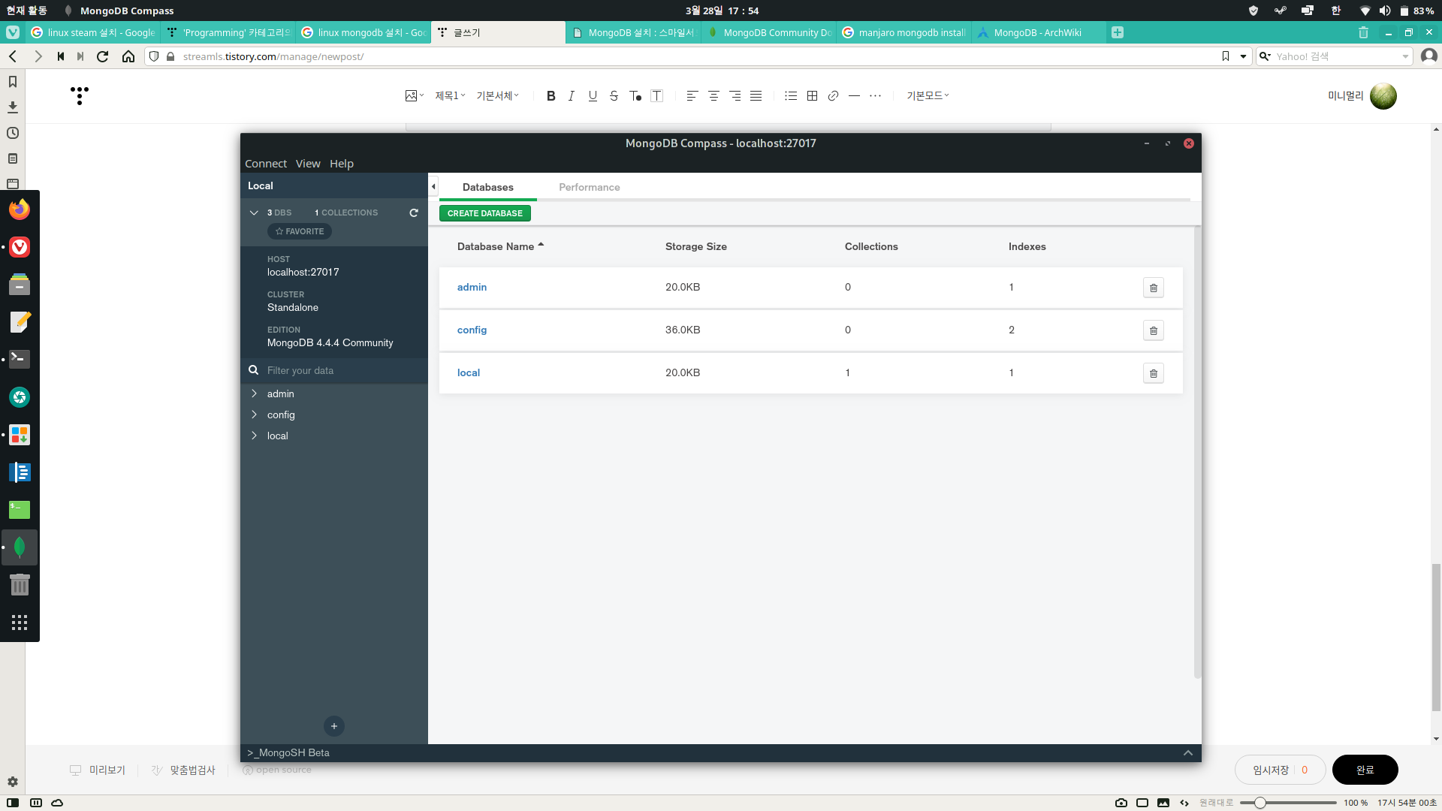Toggle italic formatting in editor toolbar
Viewport: 1442px width, 811px height.
point(572,96)
